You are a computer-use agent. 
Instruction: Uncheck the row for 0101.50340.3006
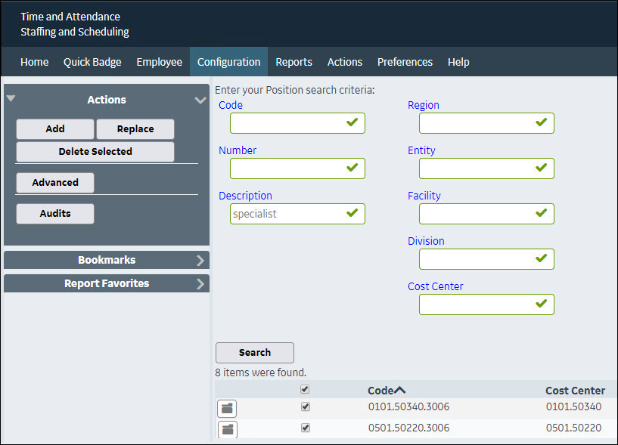pos(305,406)
